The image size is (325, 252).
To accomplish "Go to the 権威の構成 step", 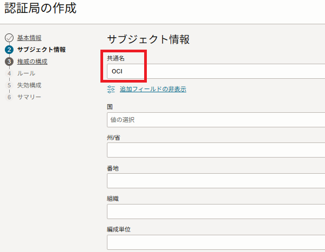I will (32, 62).
